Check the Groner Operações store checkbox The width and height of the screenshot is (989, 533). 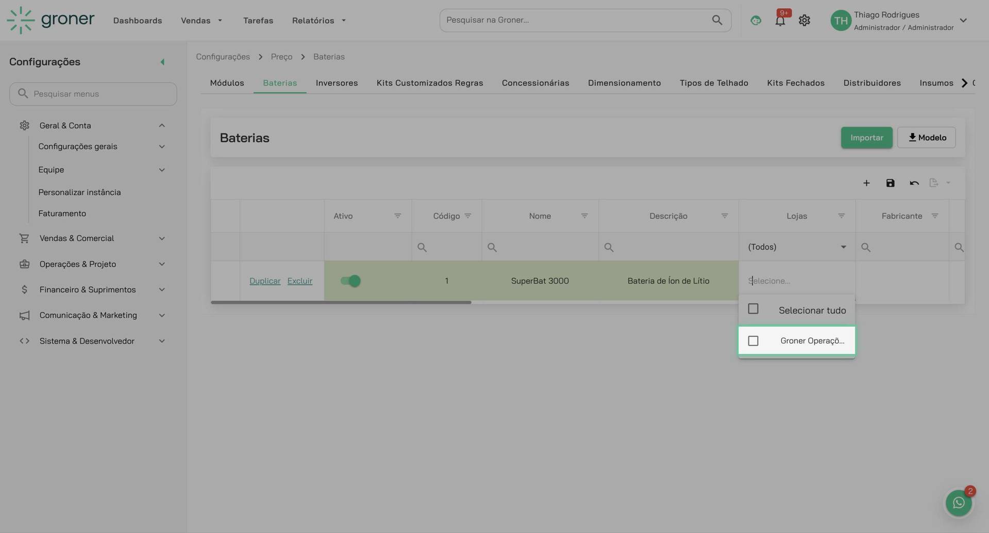click(x=753, y=341)
